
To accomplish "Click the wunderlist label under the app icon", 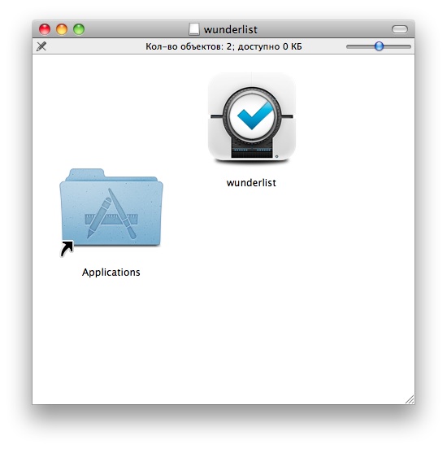I will tap(251, 183).
